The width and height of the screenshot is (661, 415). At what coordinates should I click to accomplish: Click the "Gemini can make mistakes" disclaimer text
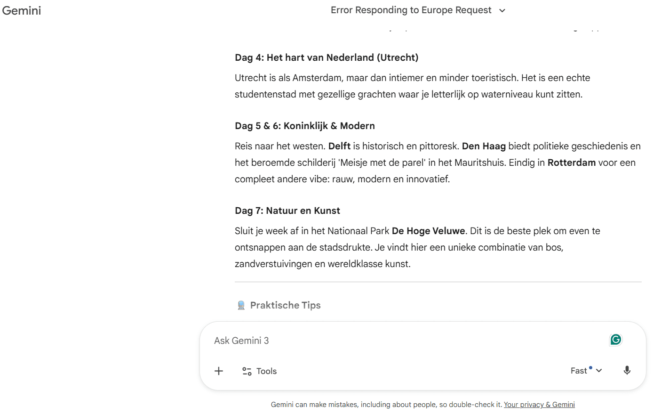pyautogui.click(x=386, y=405)
